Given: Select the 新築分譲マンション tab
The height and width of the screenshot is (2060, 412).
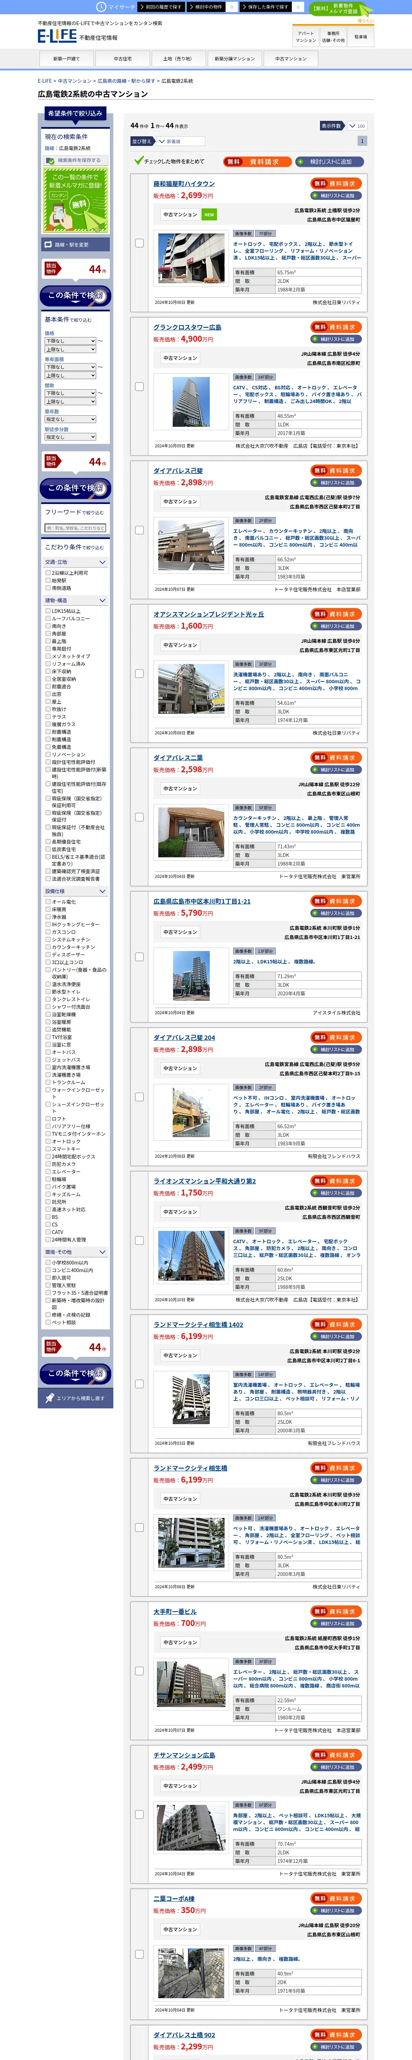Looking at the screenshot, I should point(234,58).
